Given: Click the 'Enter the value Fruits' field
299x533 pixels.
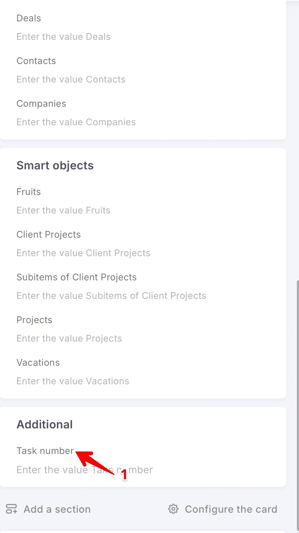Looking at the screenshot, I should [x=64, y=210].
